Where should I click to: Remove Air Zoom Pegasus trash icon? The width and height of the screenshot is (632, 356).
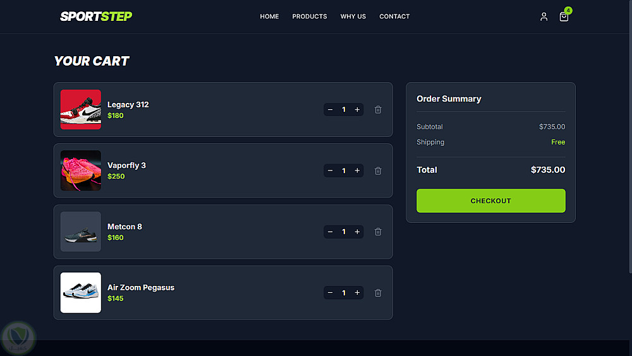[378, 293]
